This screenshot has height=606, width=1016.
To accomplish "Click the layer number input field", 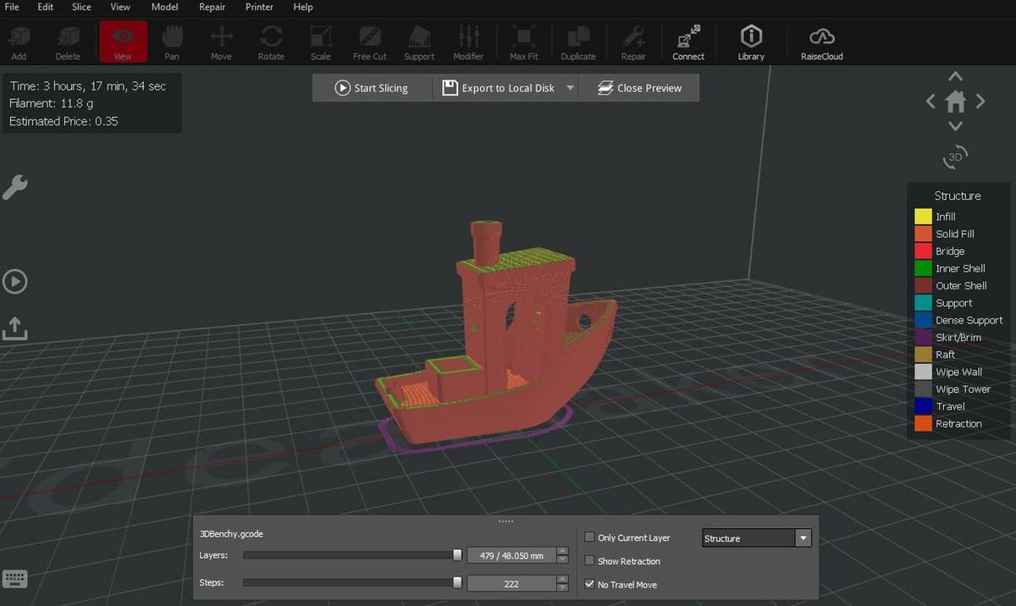I will pyautogui.click(x=511, y=556).
